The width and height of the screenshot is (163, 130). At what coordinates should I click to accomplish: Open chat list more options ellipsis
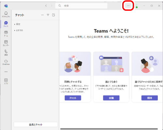coord(42,15)
